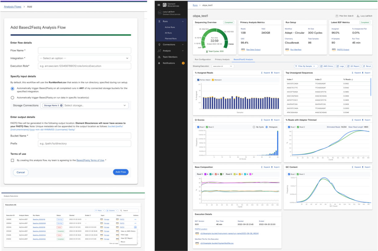Click Export icon on % Reads with Adaptor Trimmed
This screenshot has width=378, height=251.
tap(363, 120)
